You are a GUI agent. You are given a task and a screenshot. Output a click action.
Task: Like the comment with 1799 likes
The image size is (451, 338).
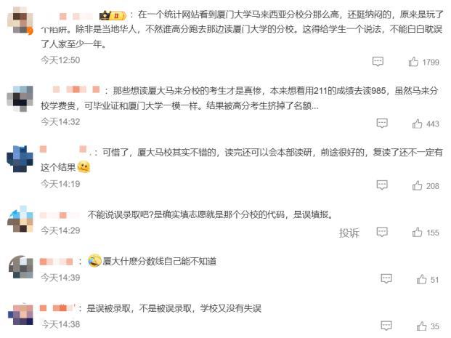pos(413,61)
